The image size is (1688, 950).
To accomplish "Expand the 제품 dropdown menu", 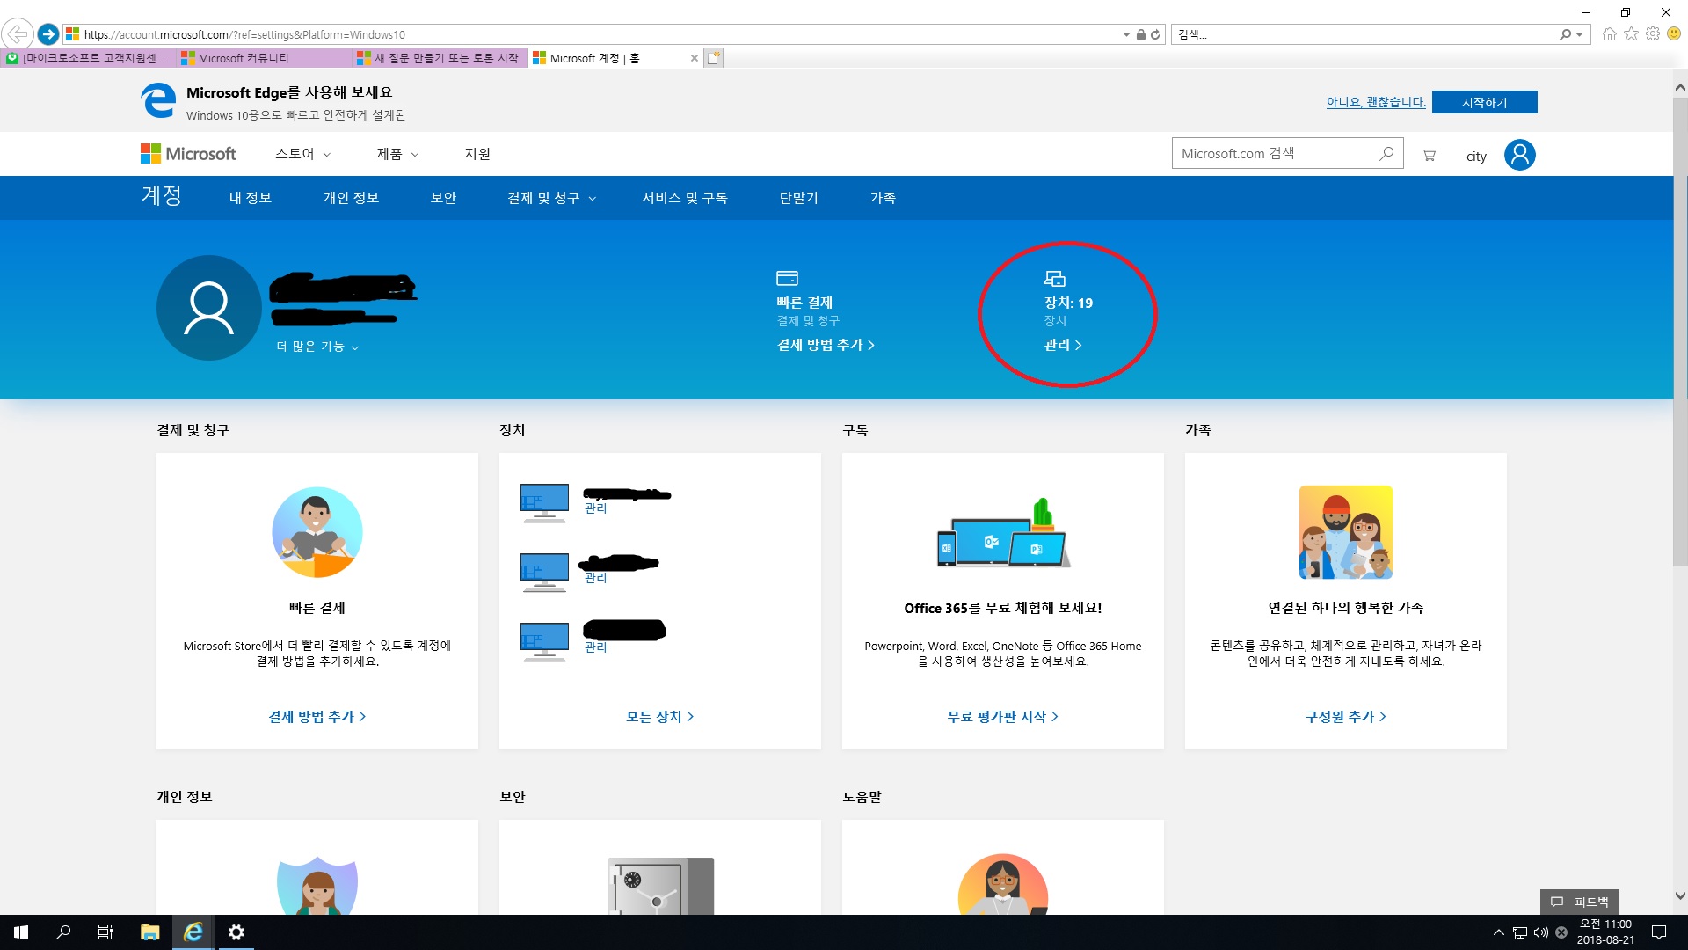I will tap(397, 154).
